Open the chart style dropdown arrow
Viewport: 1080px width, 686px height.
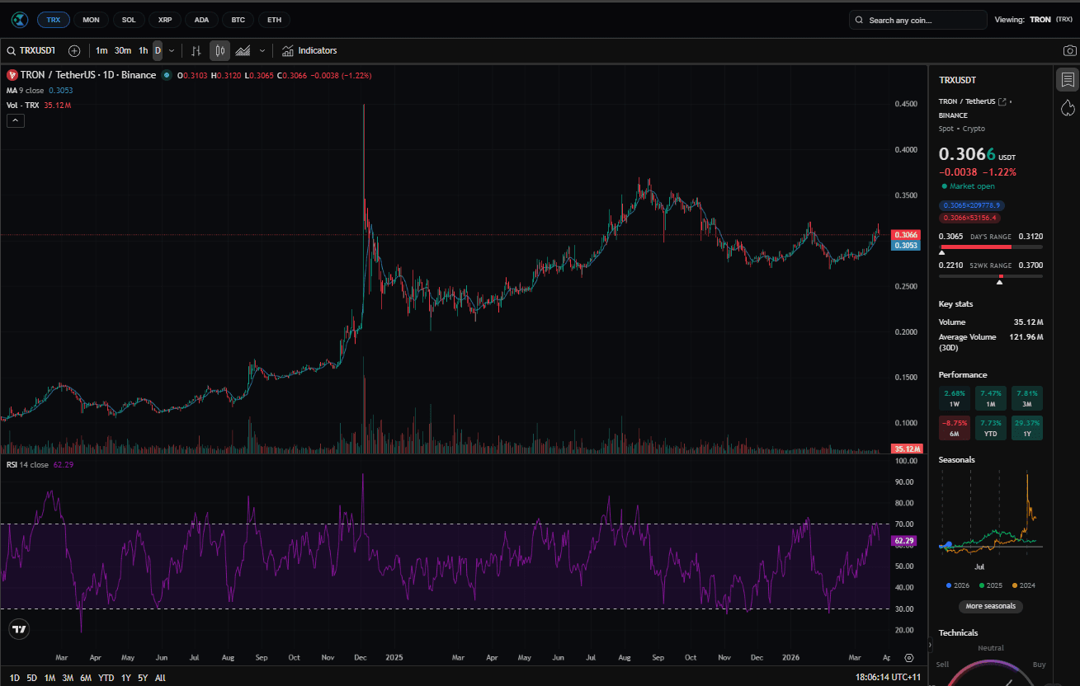pyautogui.click(x=262, y=51)
